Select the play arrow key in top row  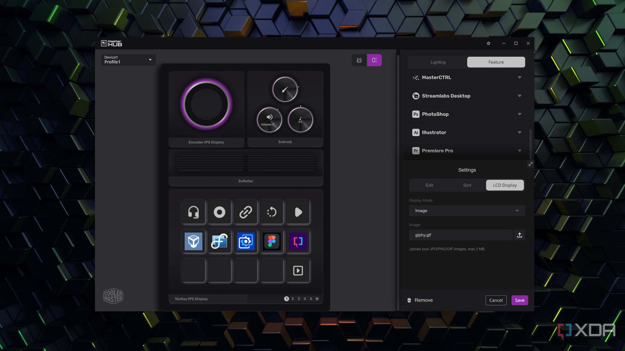tap(298, 212)
